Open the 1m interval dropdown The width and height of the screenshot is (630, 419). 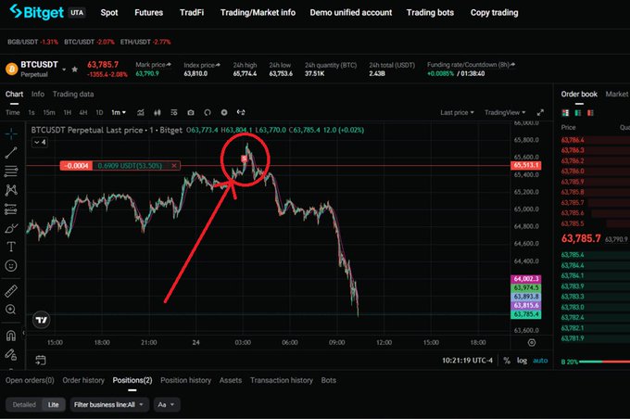119,112
